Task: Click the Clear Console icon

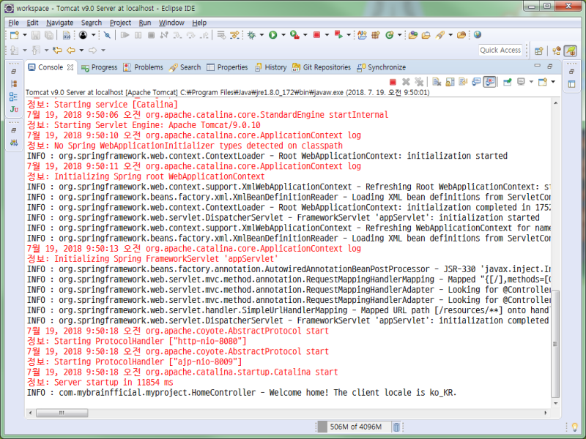Action: click(437, 82)
